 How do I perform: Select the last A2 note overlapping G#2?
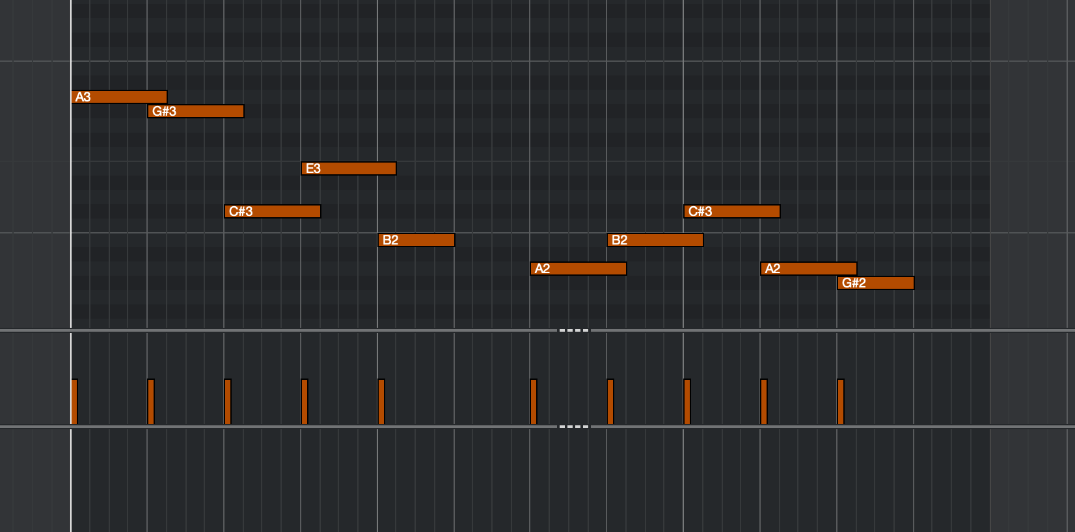809,269
